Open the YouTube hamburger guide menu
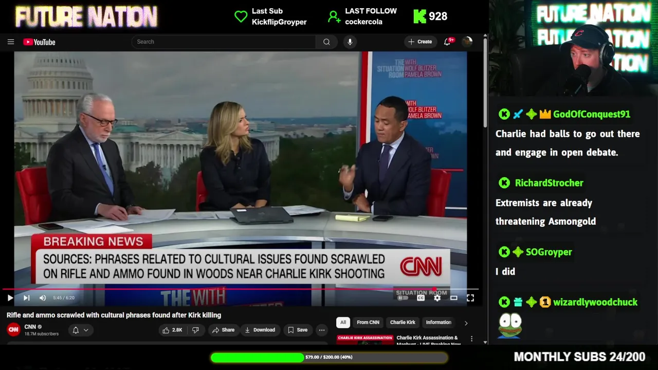 (x=11, y=42)
